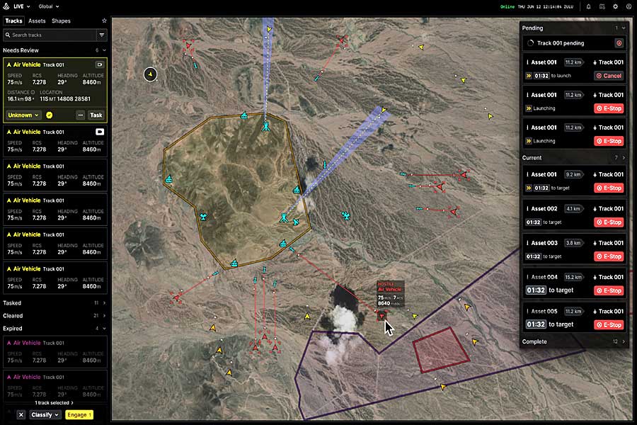This screenshot has height=425, width=637.
Task: Clear selection with the X icon
Action: (x=21, y=414)
